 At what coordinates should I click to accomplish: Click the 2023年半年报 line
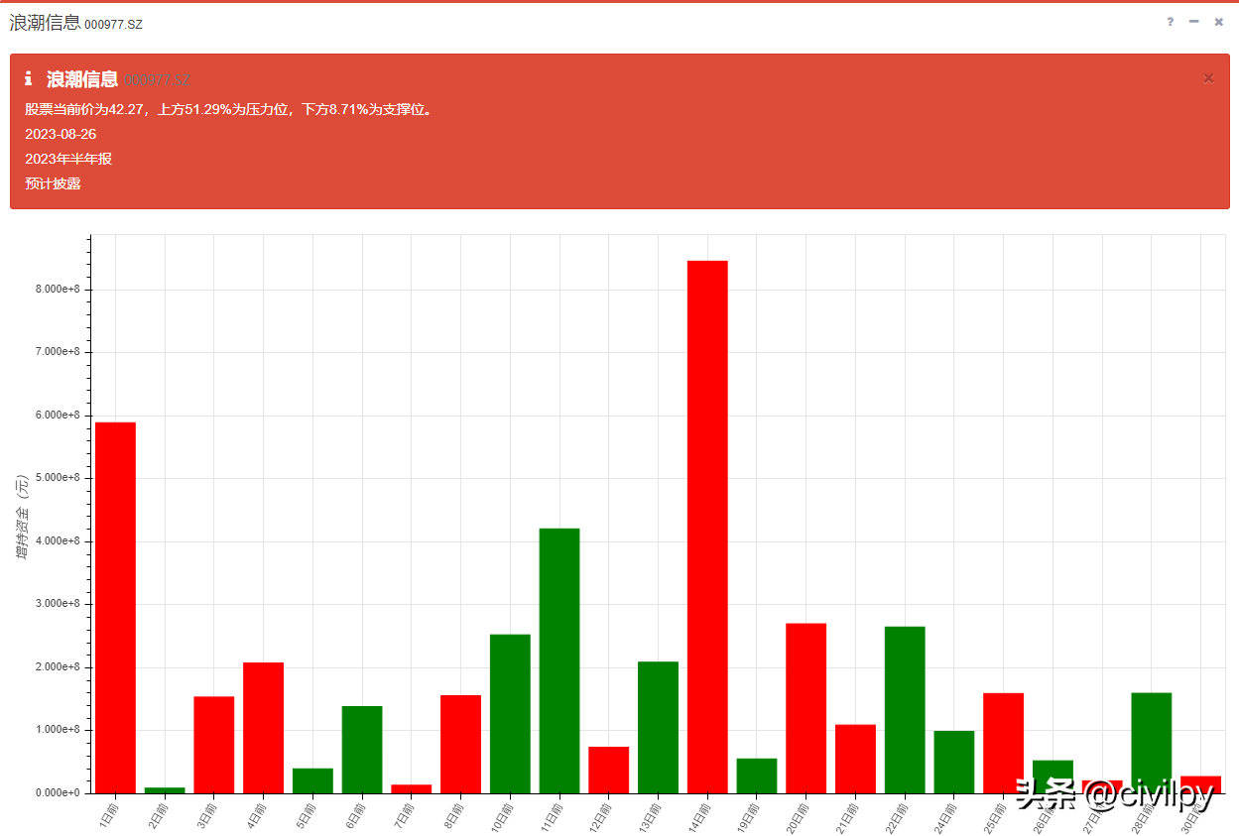pyautogui.click(x=68, y=159)
